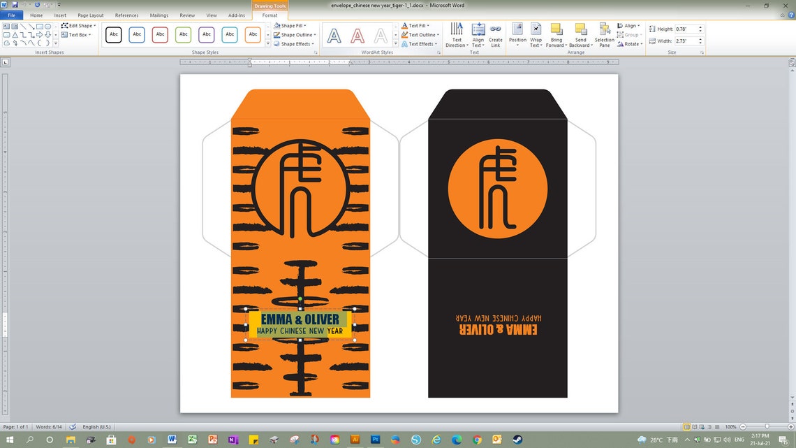Click the Text Direction icon
796x448 pixels.
click(x=457, y=34)
